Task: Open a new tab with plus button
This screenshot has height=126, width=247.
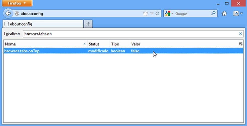Action: point(88,24)
